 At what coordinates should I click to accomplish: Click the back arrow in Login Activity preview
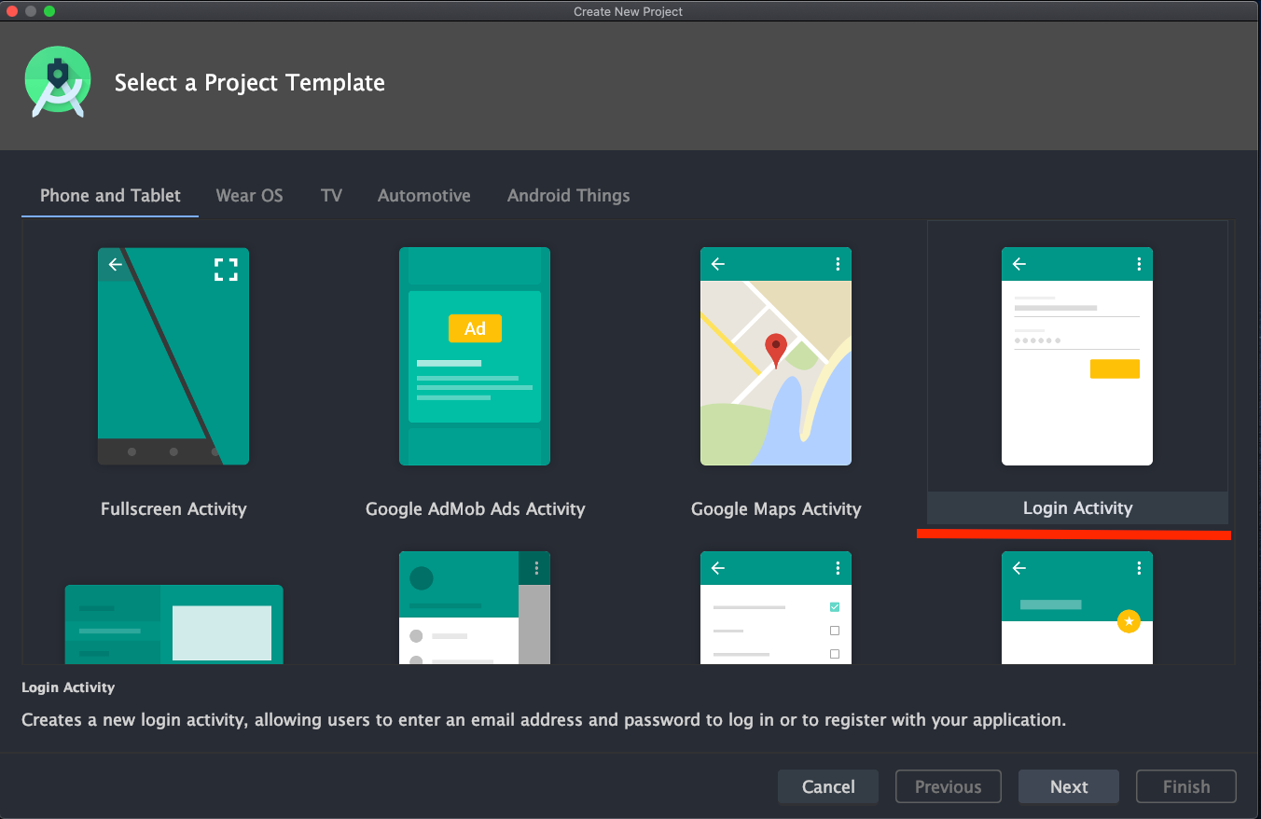(1019, 264)
